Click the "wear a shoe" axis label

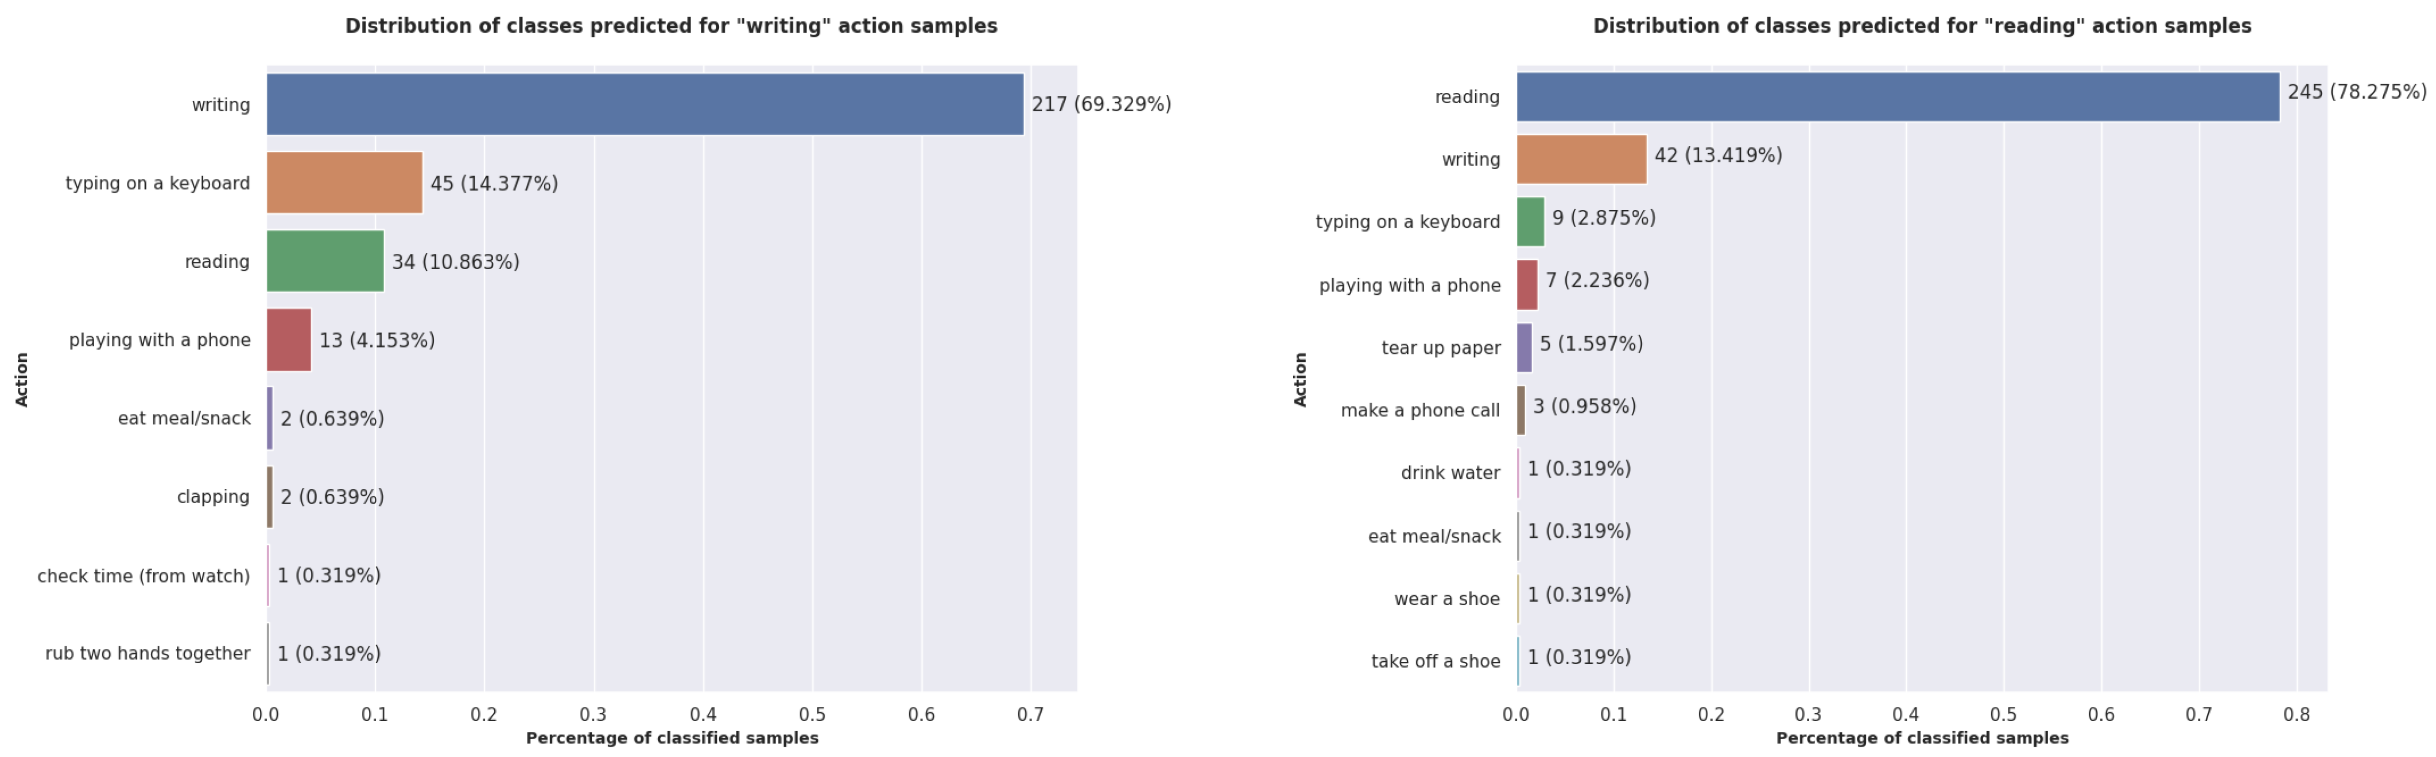[x=1447, y=598]
